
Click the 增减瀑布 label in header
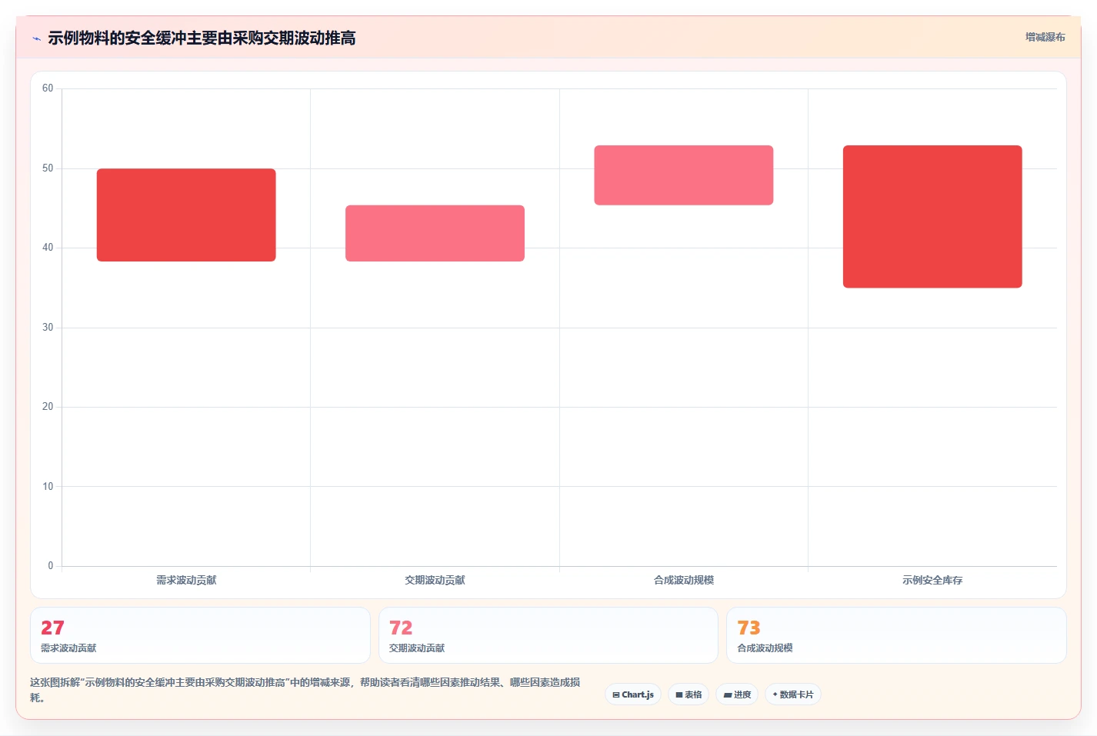[x=1045, y=37]
